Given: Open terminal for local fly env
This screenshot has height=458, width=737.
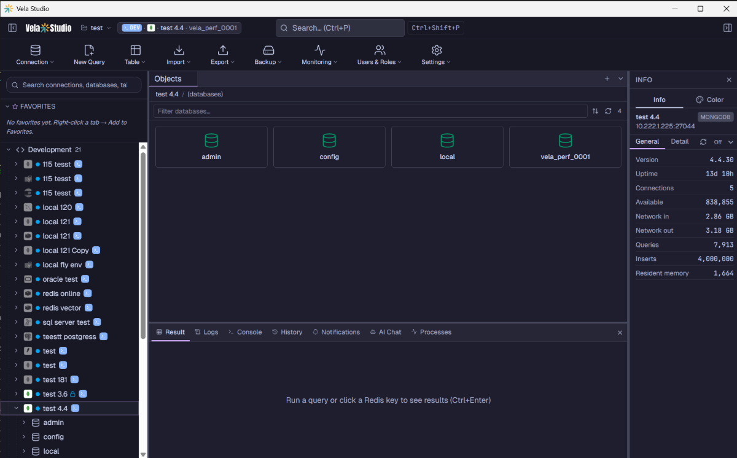Looking at the screenshot, I should click(x=89, y=265).
